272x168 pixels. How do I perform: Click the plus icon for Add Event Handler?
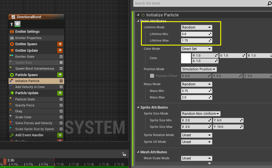60,135
